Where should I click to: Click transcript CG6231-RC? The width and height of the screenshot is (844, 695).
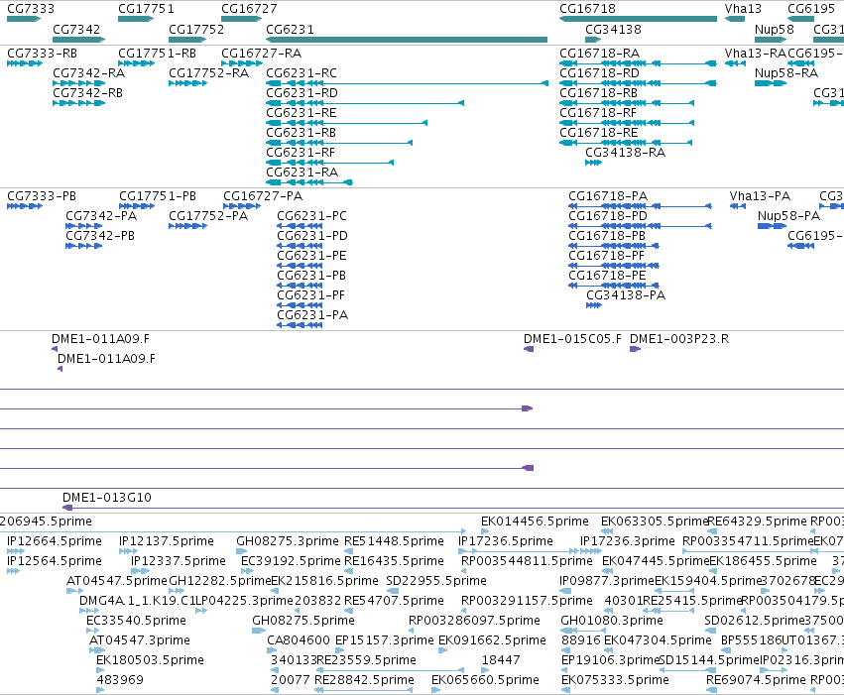coord(301,73)
